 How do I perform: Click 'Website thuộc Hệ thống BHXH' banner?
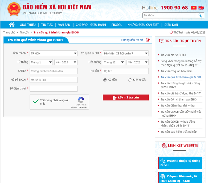point(180,163)
